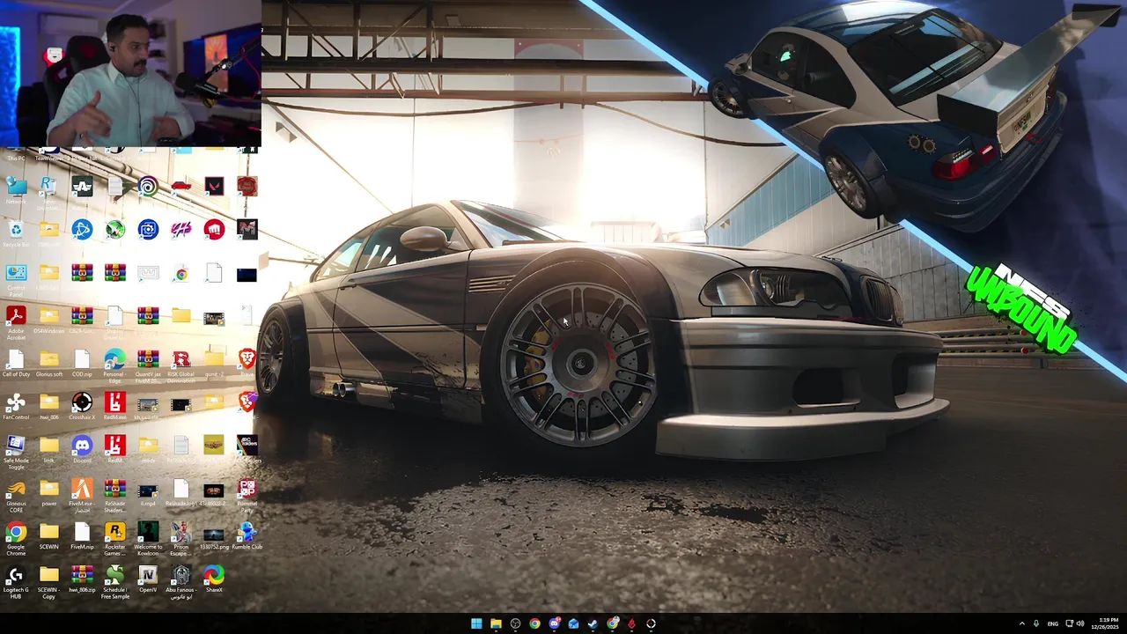1127x634 pixels.
Task: Open the Windows Start menu
Action: tap(476, 623)
